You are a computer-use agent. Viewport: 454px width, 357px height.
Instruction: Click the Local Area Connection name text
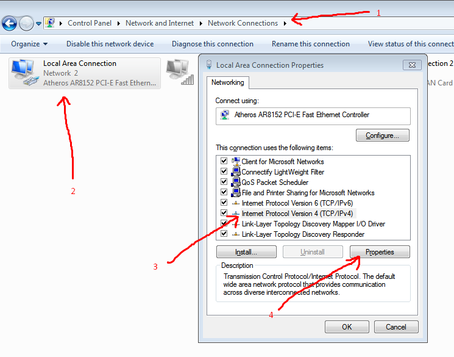click(80, 63)
